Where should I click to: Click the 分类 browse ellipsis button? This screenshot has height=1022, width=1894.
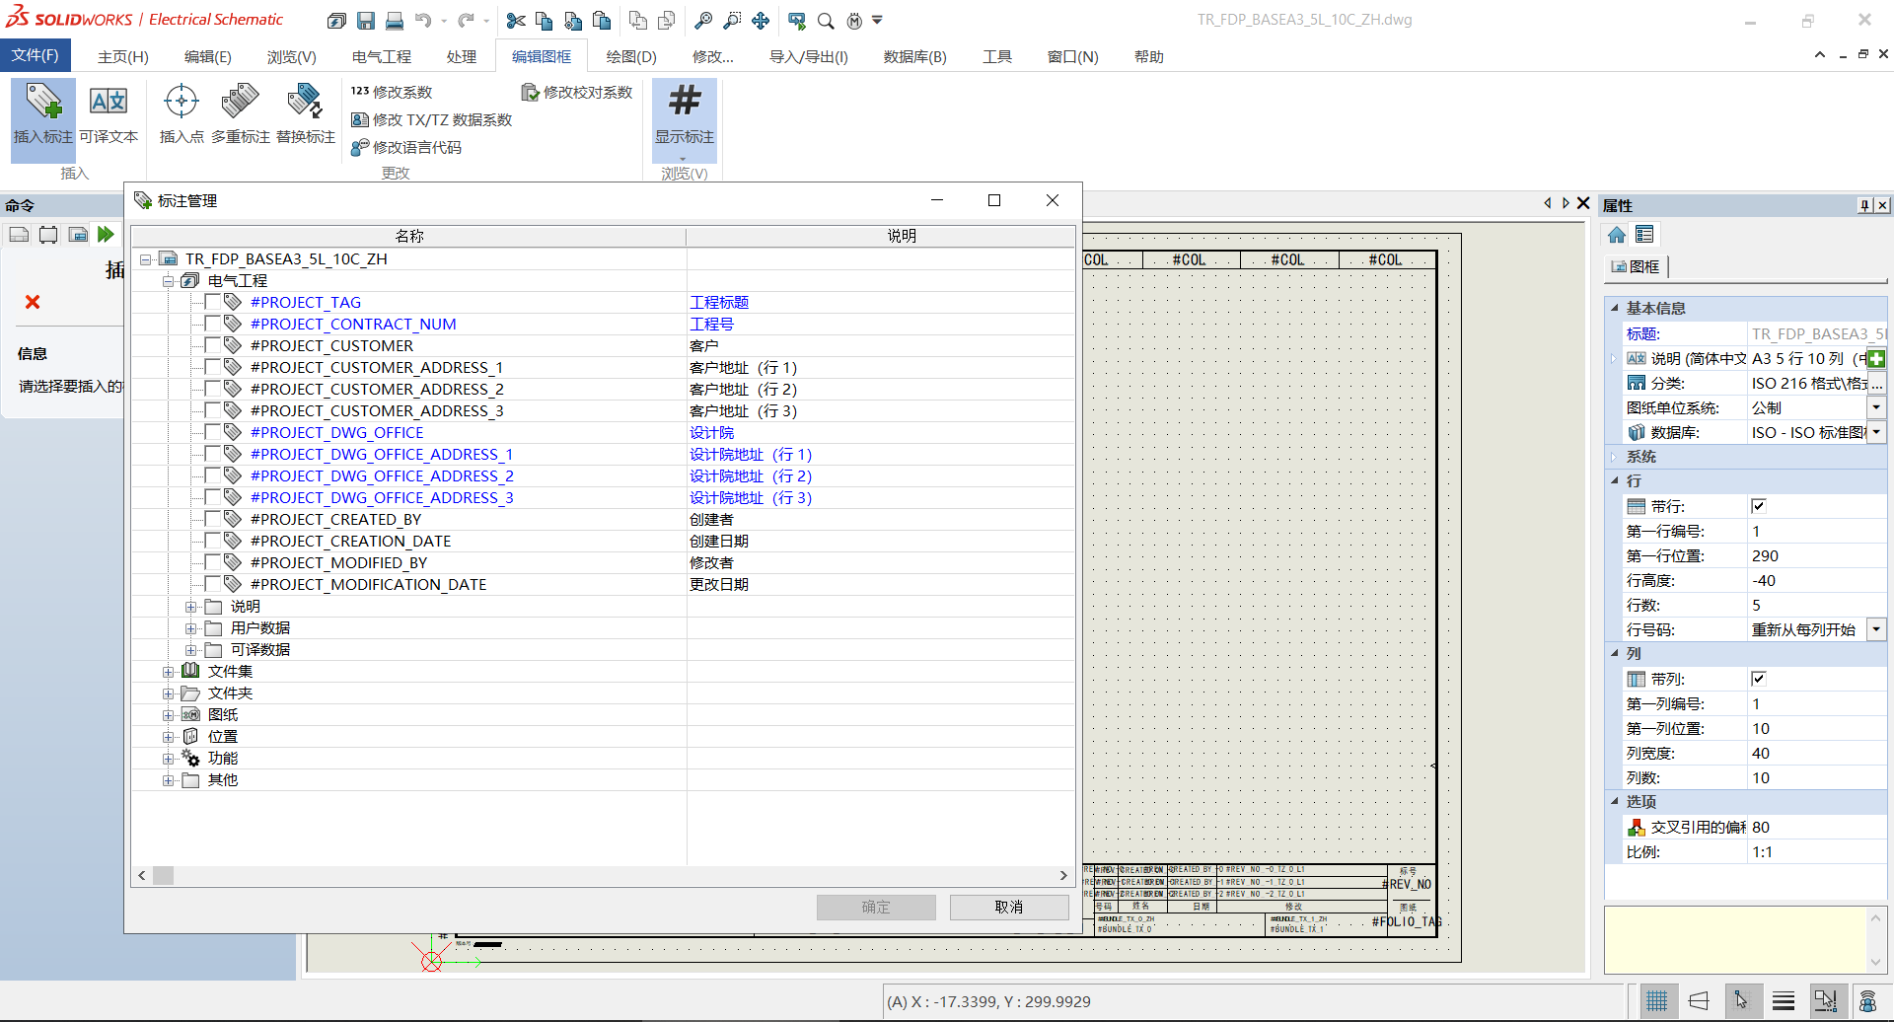point(1876,383)
